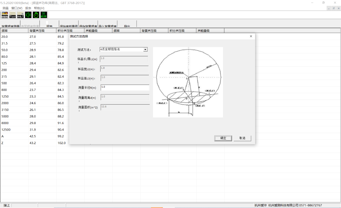Click the green stopwatch timer icon
The height and width of the screenshot is (208, 341).
coord(36,15)
